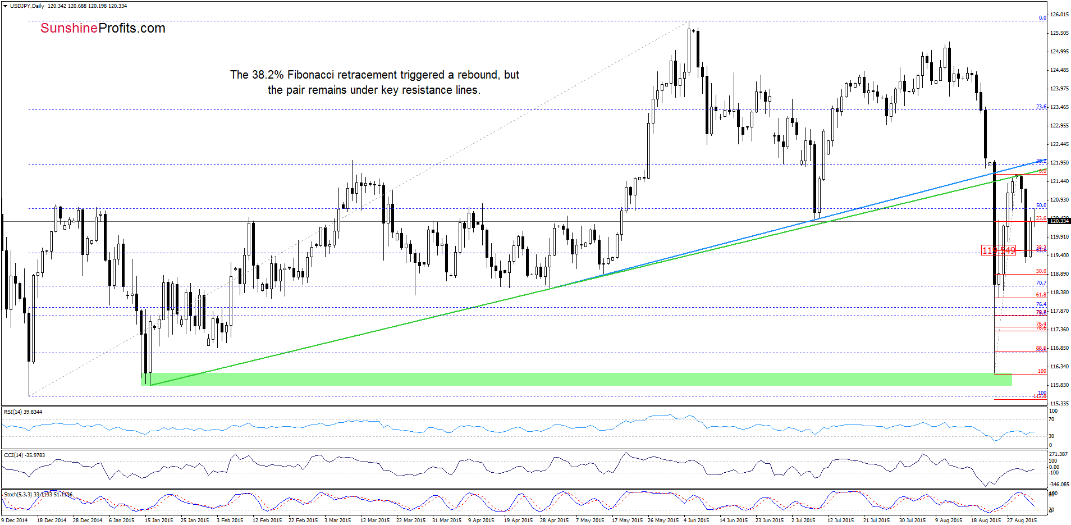Click the blue 23.6 Fibonacci label near 123.465
The height and width of the screenshot is (525, 1071).
click(1041, 107)
